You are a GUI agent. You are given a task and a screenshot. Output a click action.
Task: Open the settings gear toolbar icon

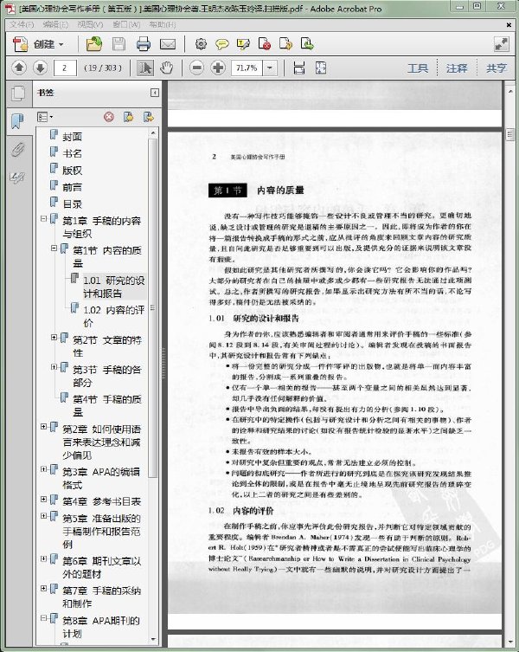coord(202,44)
